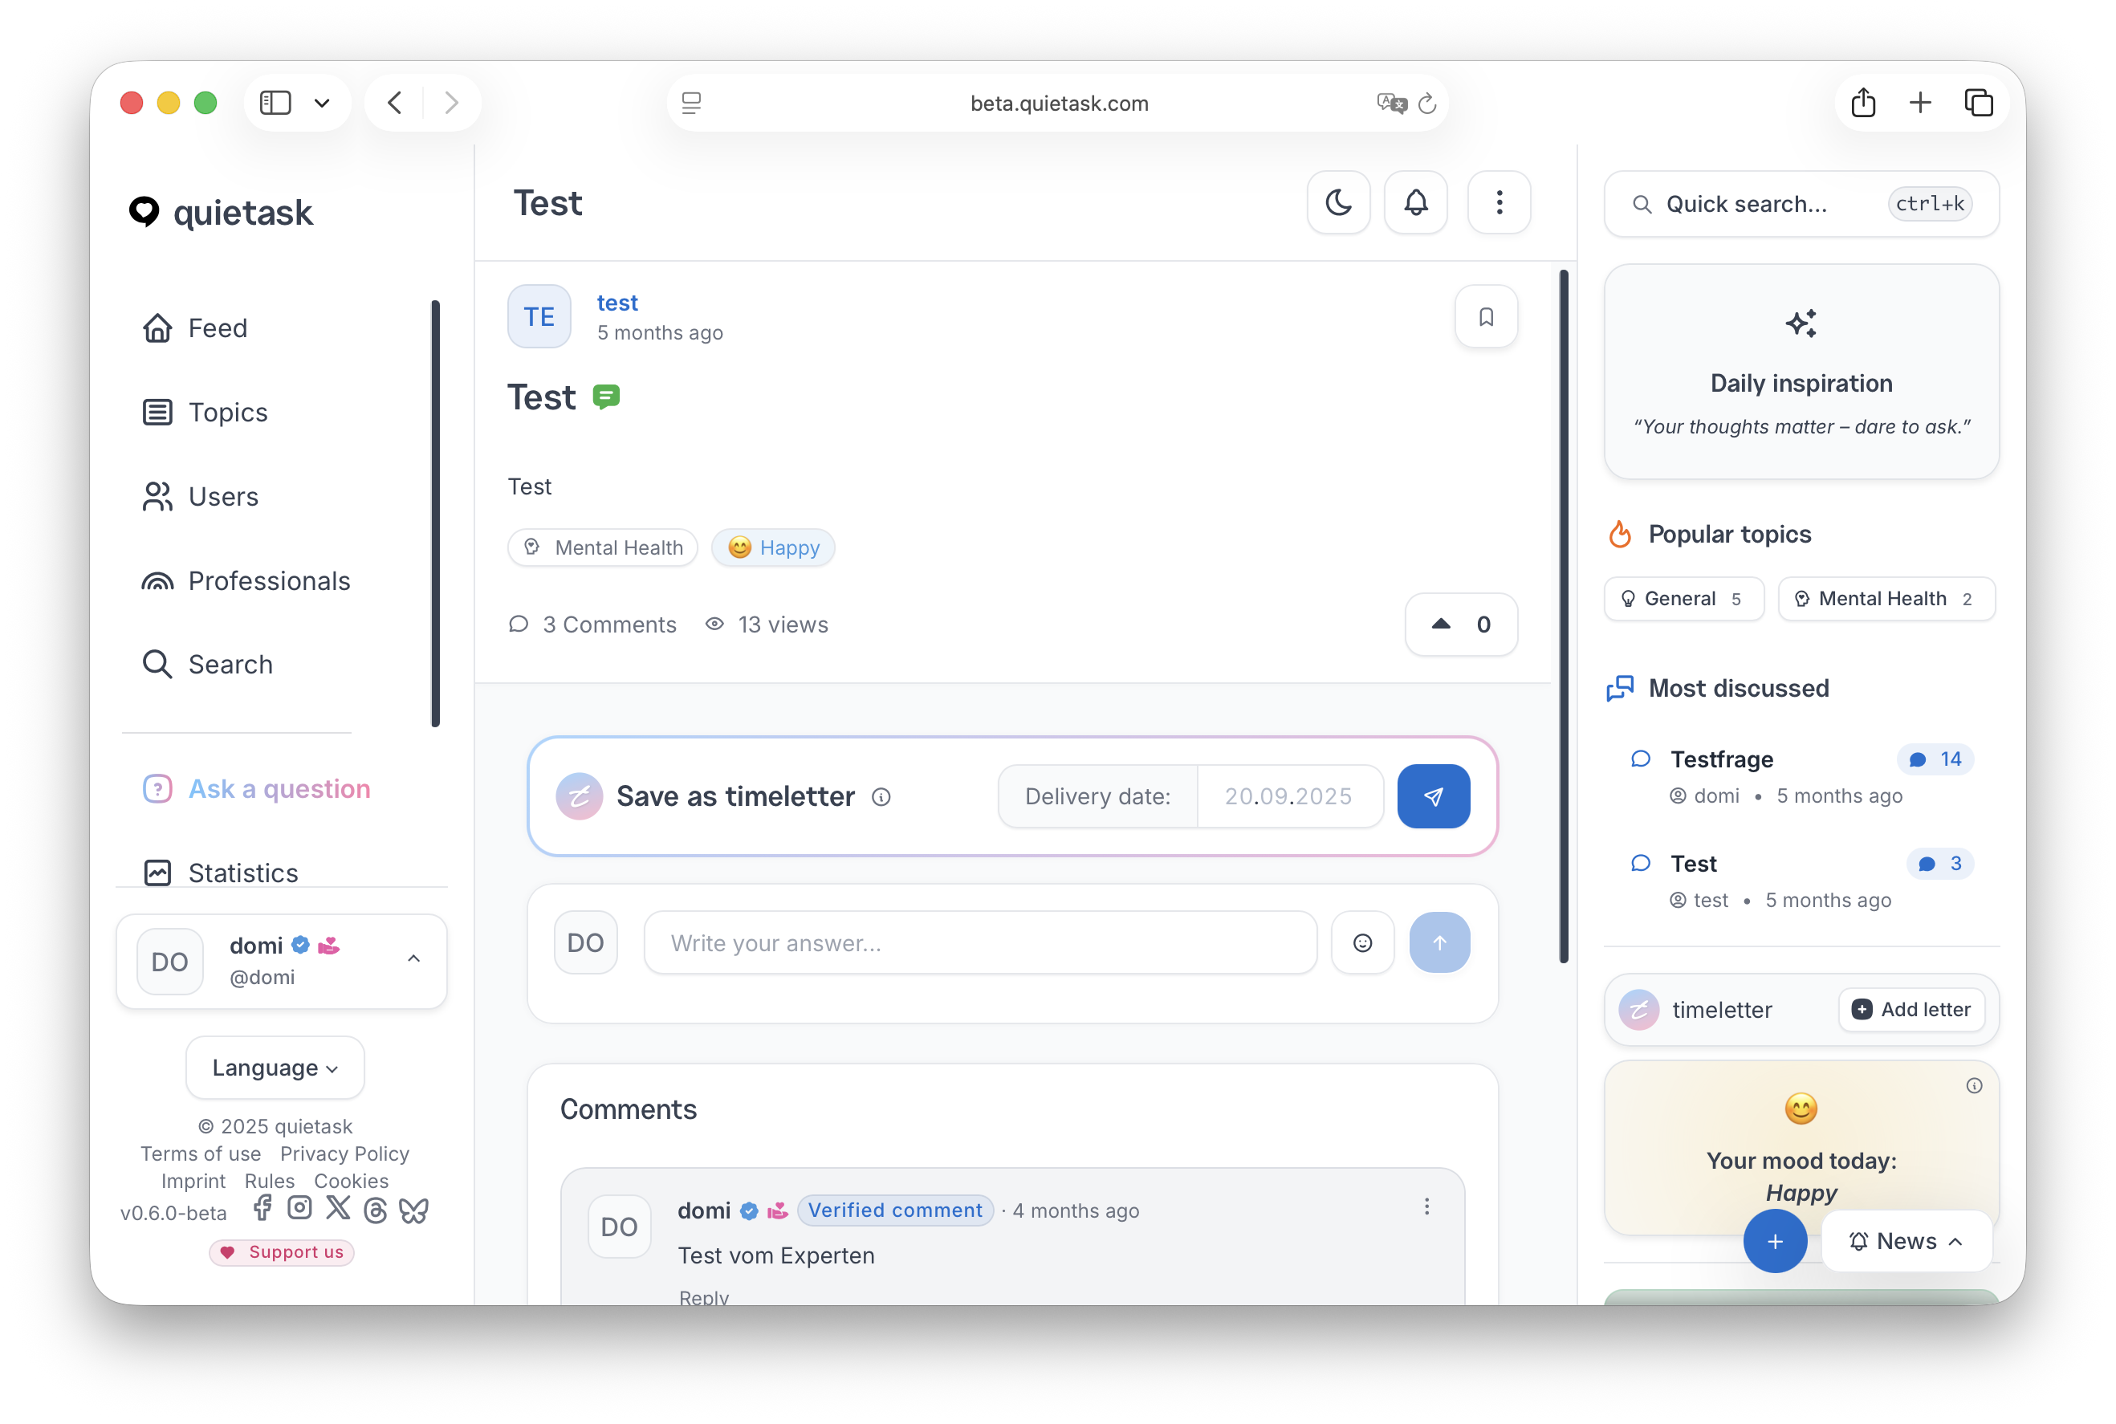Open the Privacy Policy link

[344, 1153]
